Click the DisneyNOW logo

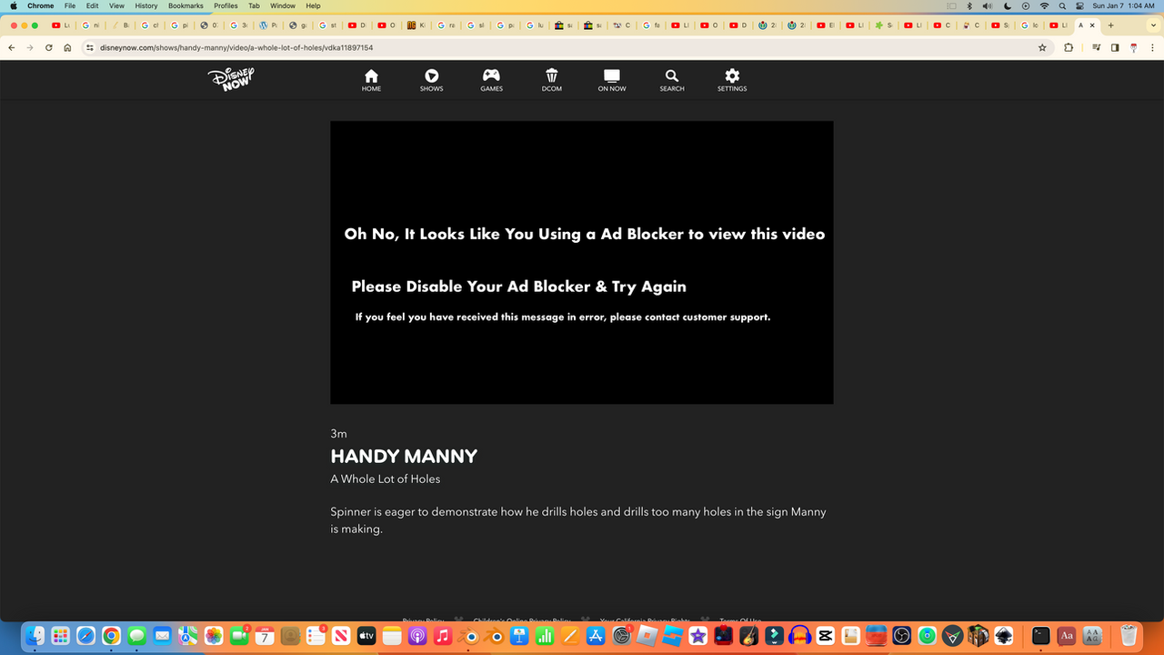tap(231, 79)
